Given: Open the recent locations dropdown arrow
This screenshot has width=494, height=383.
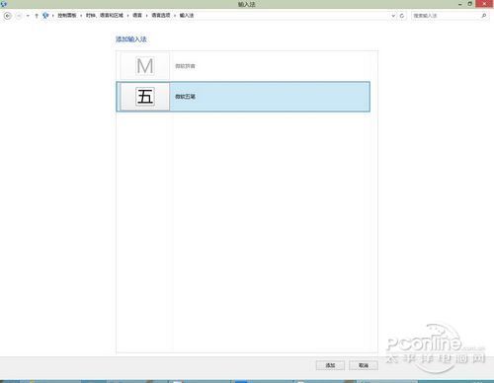Looking at the screenshot, I should (28, 16).
